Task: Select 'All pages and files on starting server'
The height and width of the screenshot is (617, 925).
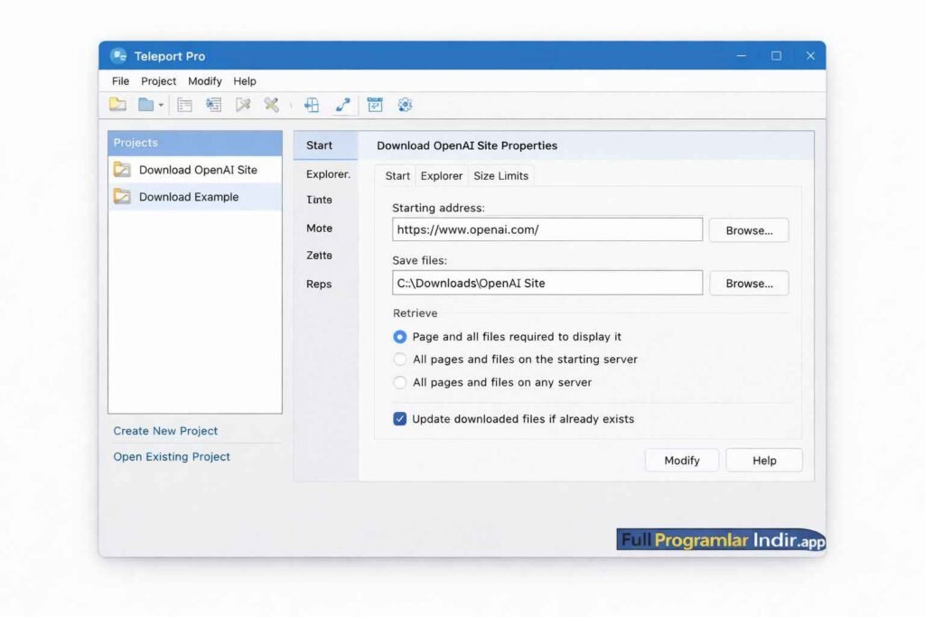Action: click(x=400, y=360)
